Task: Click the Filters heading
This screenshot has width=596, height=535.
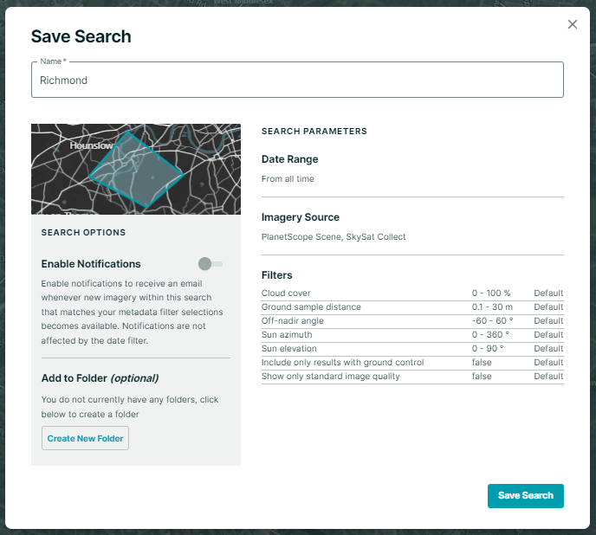Action: tap(276, 275)
